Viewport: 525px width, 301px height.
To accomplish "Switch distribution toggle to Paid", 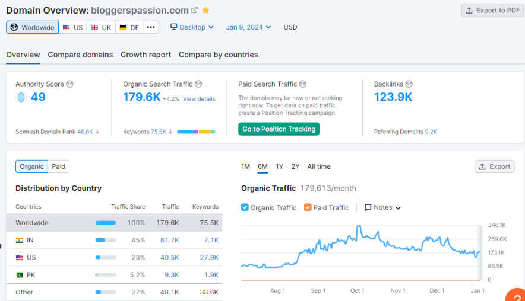I will tap(59, 166).
